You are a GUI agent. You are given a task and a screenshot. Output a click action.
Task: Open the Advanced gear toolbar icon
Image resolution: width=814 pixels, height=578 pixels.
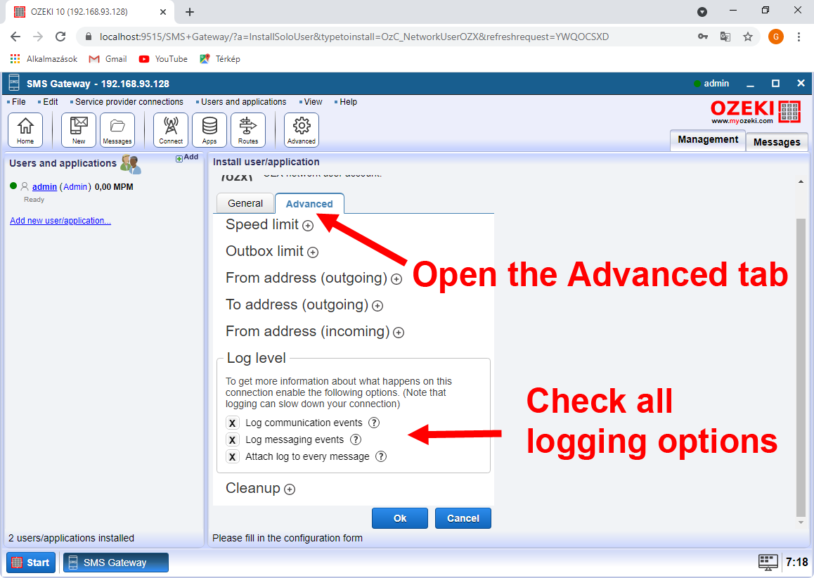302,130
